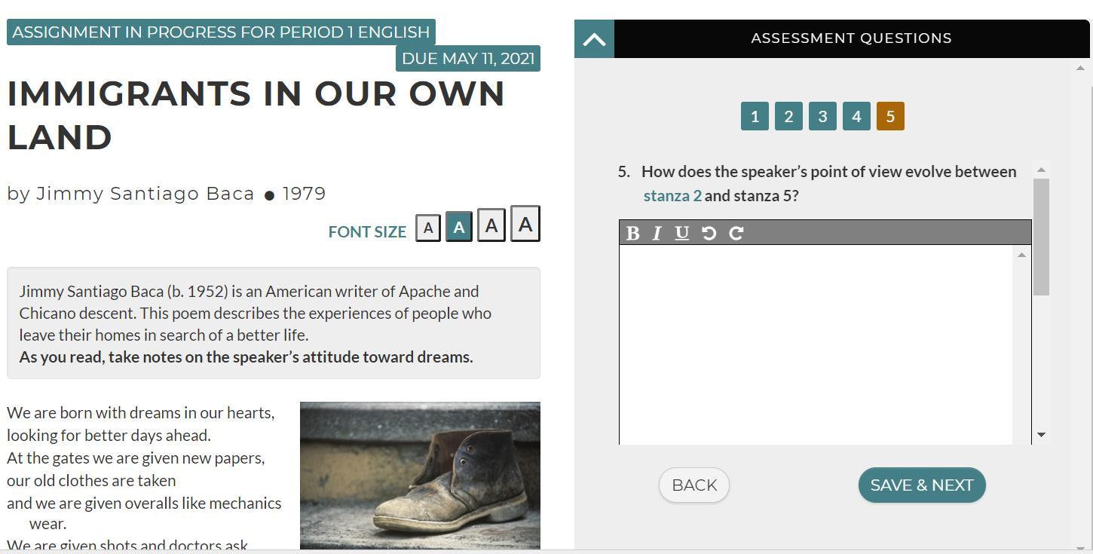The width and height of the screenshot is (1093, 554).
Task: Toggle bold formatting in answer editor
Action: (x=632, y=233)
